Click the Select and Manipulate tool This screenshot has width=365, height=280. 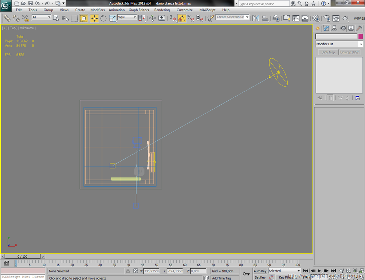(x=153, y=18)
